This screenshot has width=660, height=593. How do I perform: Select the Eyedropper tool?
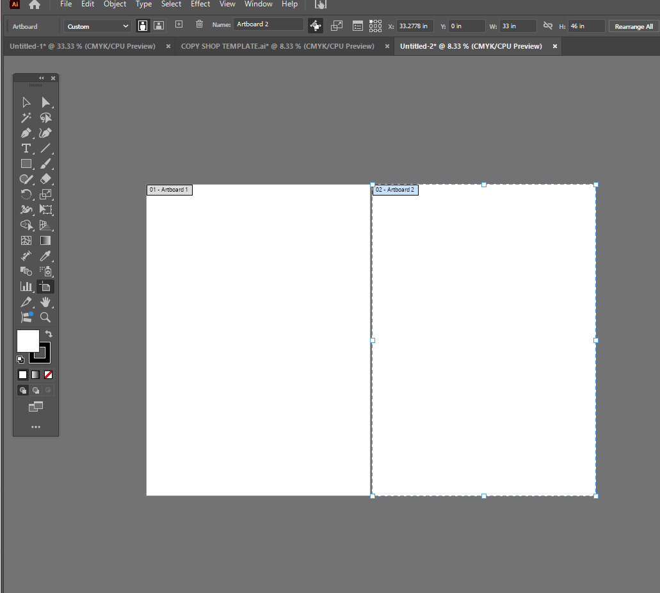(x=45, y=256)
